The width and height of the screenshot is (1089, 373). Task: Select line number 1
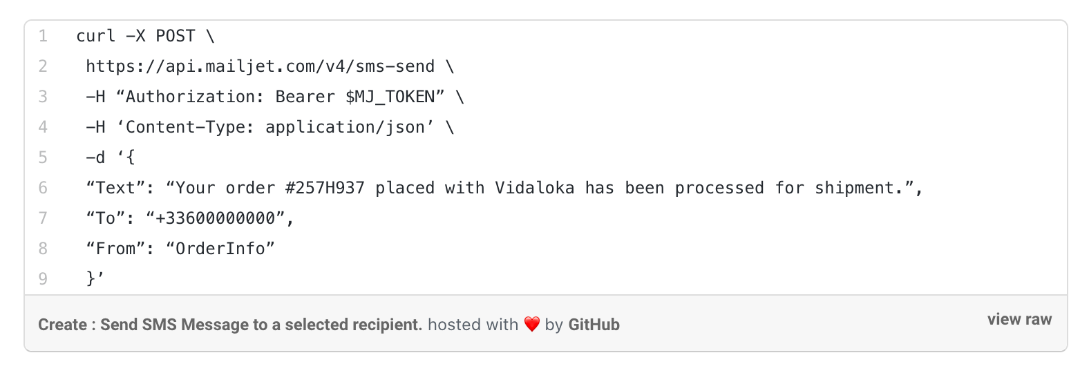tap(43, 36)
